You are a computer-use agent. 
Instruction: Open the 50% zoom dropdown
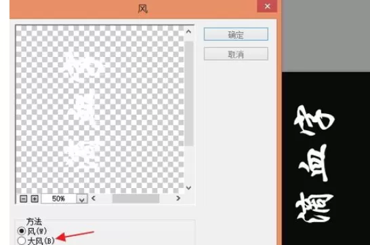pyautogui.click(x=82, y=199)
